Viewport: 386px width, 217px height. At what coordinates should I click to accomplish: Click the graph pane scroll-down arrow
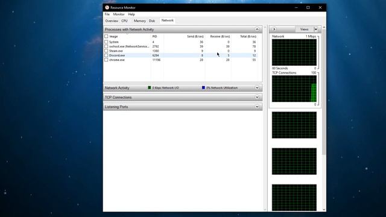[x=324, y=210]
